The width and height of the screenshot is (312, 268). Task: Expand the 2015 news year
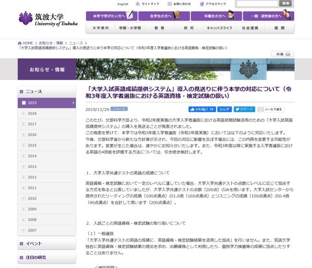coord(47,145)
